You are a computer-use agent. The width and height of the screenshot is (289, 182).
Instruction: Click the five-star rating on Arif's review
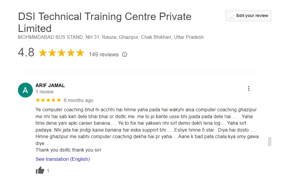pos(48,100)
